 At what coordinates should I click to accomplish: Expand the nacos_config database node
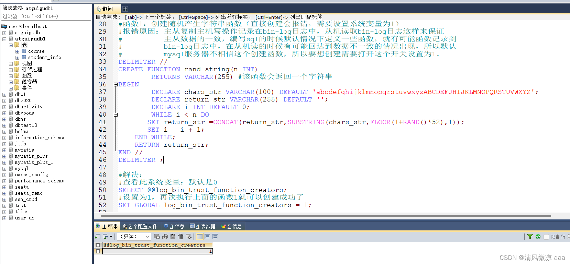[x=4, y=175]
